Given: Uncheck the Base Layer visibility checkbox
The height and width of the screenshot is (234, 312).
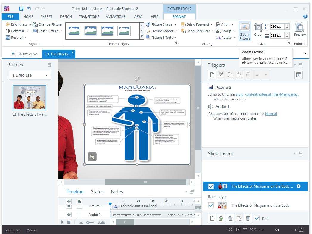Looking at the screenshot, I should point(211,205).
